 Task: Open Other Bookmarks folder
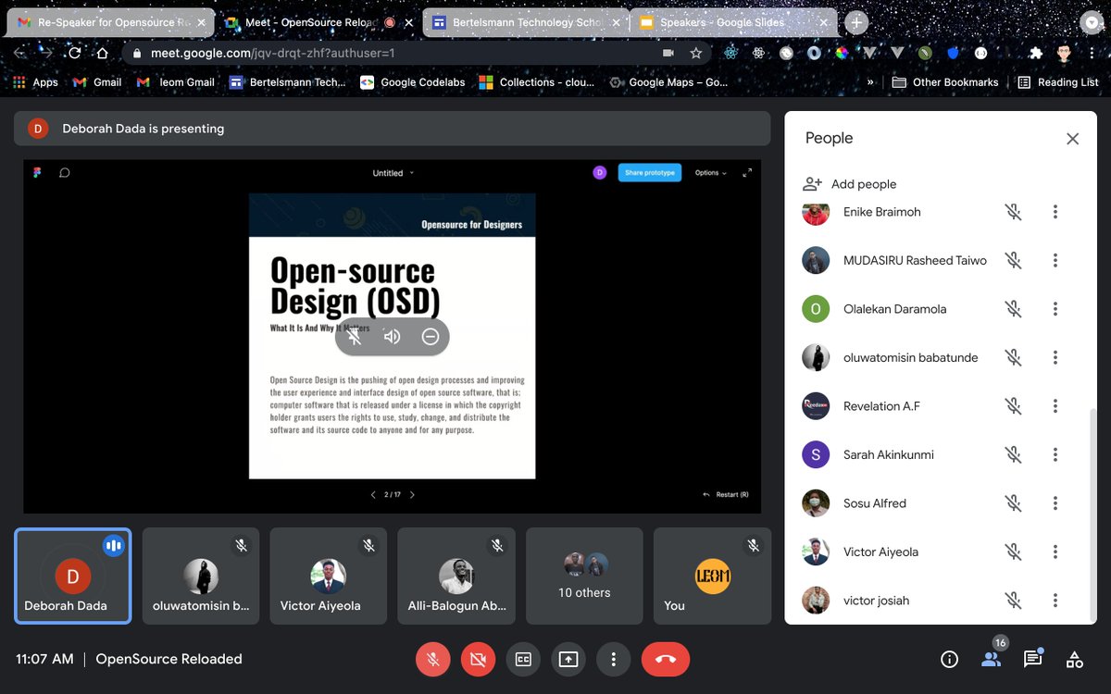(945, 82)
